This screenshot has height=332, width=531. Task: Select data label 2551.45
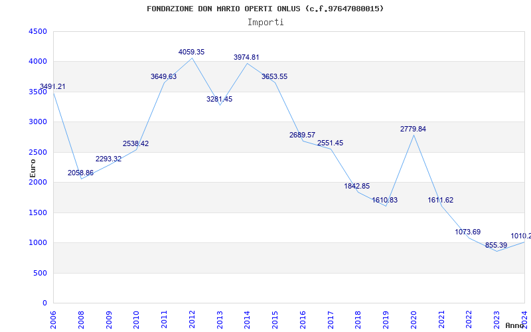tap(330, 143)
